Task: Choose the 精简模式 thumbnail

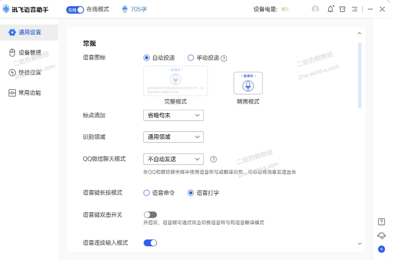Action: pyautogui.click(x=248, y=83)
